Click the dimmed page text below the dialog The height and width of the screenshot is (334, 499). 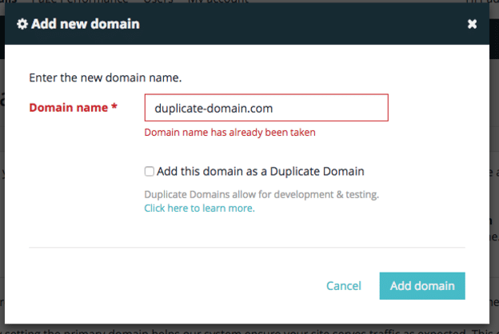tap(240, 328)
